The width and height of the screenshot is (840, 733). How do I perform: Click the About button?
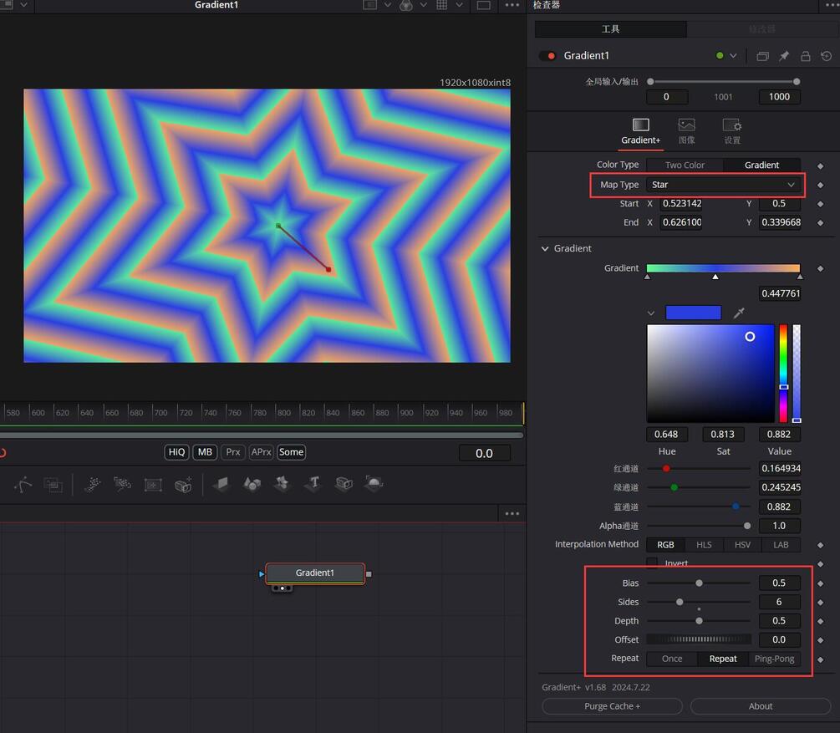click(x=760, y=706)
